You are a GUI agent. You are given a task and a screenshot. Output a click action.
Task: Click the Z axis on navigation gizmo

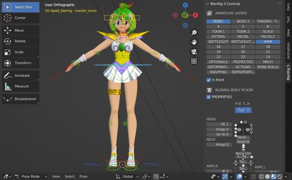[x=185, y=5]
